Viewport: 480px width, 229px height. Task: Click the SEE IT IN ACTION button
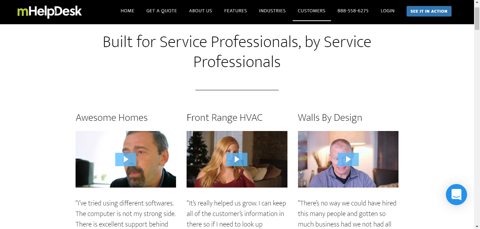tap(429, 11)
